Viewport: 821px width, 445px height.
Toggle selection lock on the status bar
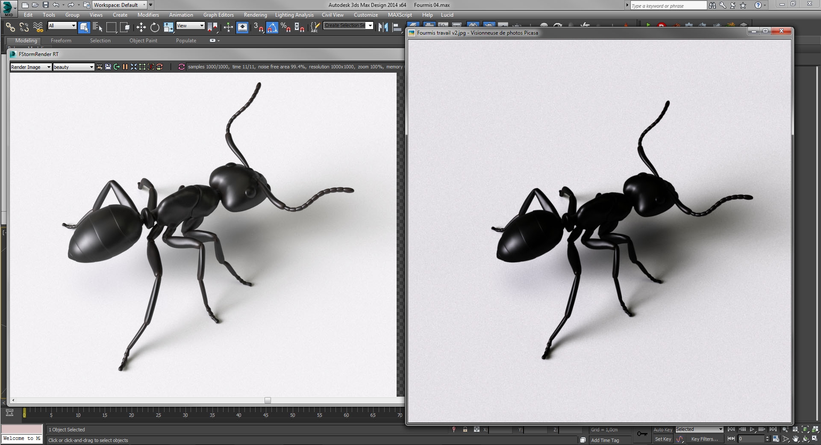point(465,430)
